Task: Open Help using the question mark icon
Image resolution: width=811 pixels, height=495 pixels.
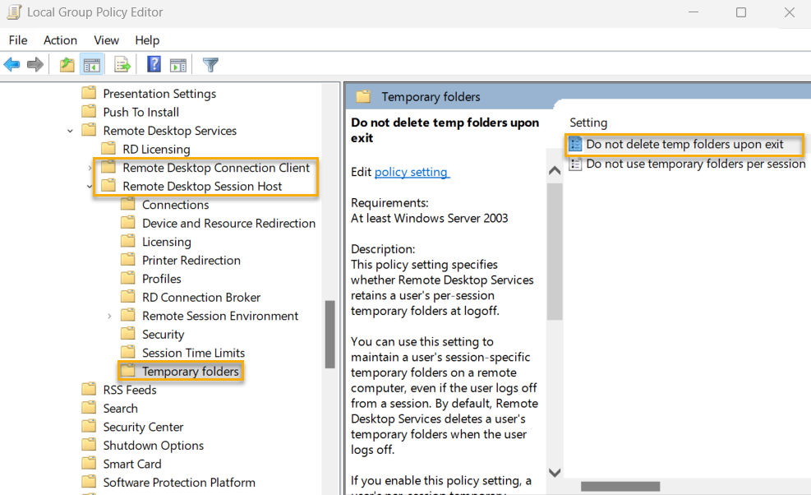Action: (154, 64)
